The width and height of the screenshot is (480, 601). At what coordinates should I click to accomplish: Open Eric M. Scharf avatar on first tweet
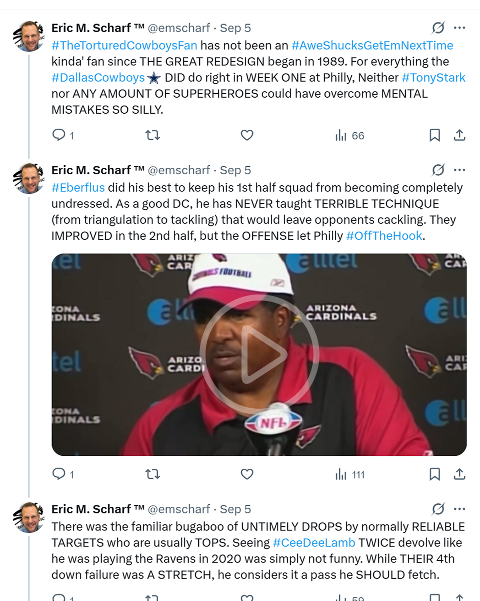(x=29, y=36)
